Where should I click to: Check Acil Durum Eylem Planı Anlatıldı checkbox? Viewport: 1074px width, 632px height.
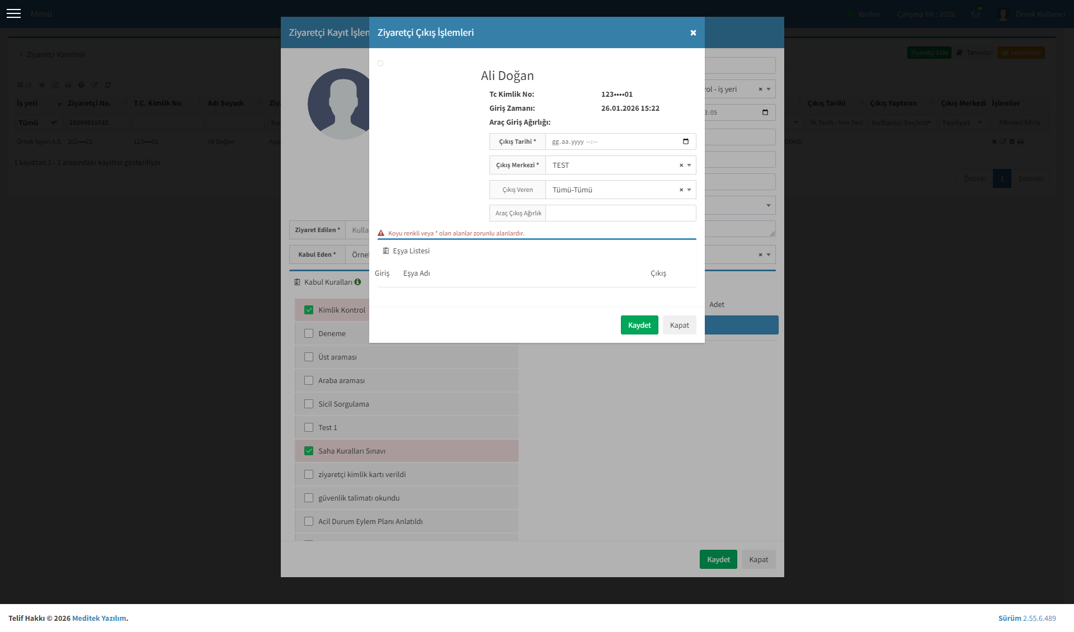click(309, 521)
